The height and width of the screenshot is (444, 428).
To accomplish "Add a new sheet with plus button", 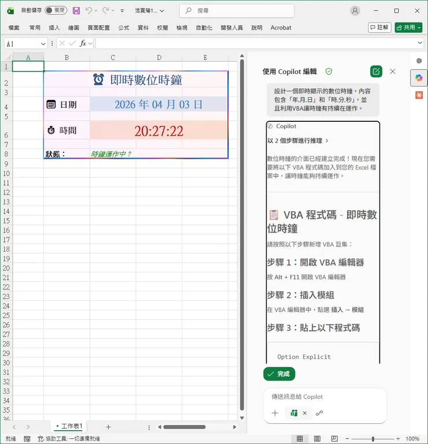I will pos(108,427).
